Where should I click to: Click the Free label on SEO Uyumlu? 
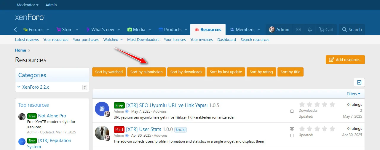[119, 106]
